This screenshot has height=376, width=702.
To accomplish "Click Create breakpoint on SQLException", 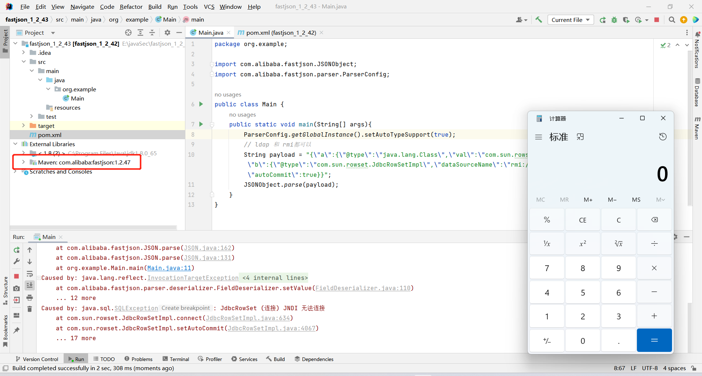I will 186,308.
